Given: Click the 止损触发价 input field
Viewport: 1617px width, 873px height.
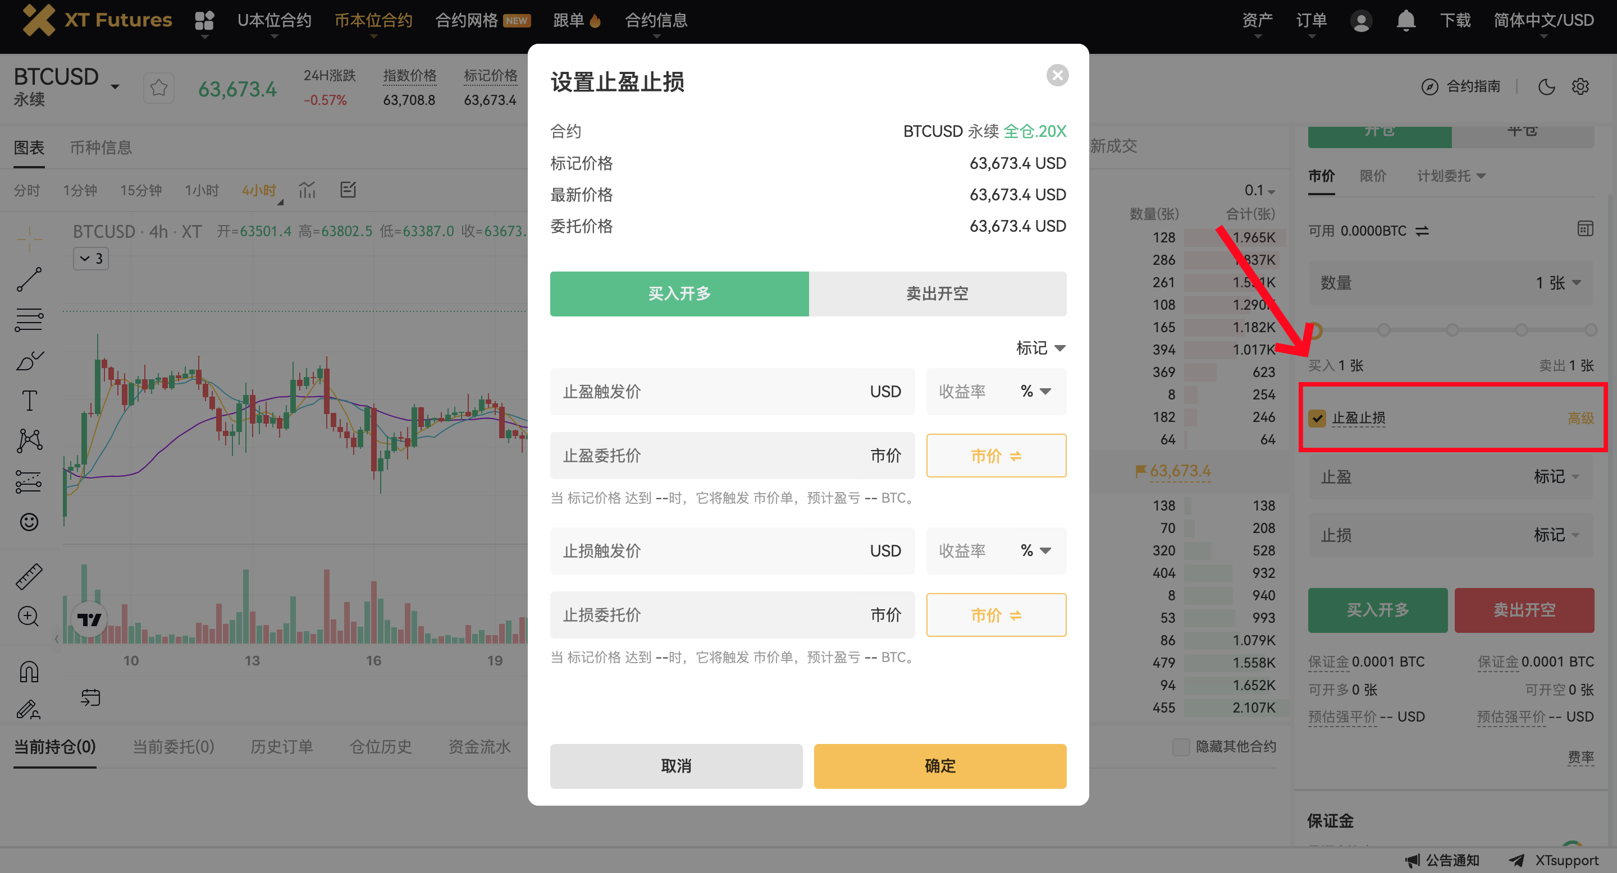Looking at the screenshot, I should click(x=732, y=550).
